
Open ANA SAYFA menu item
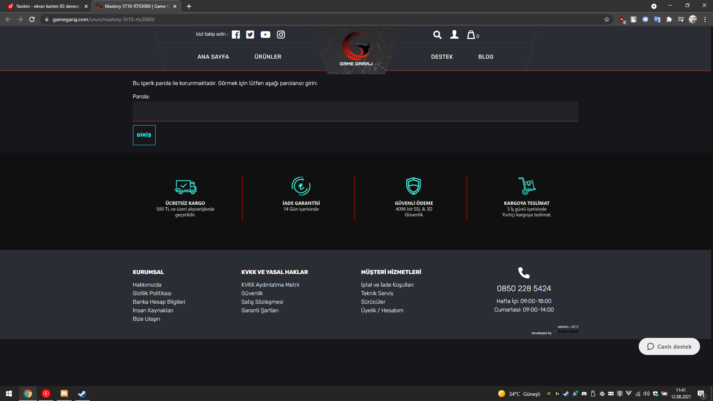(213, 57)
